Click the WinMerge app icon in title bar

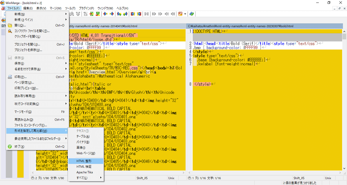click(3, 3)
